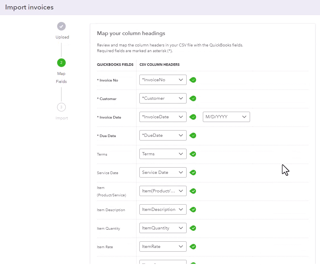320x265 pixels.
Task: Open the *DueDate column header dropdown
Action: [163, 135]
